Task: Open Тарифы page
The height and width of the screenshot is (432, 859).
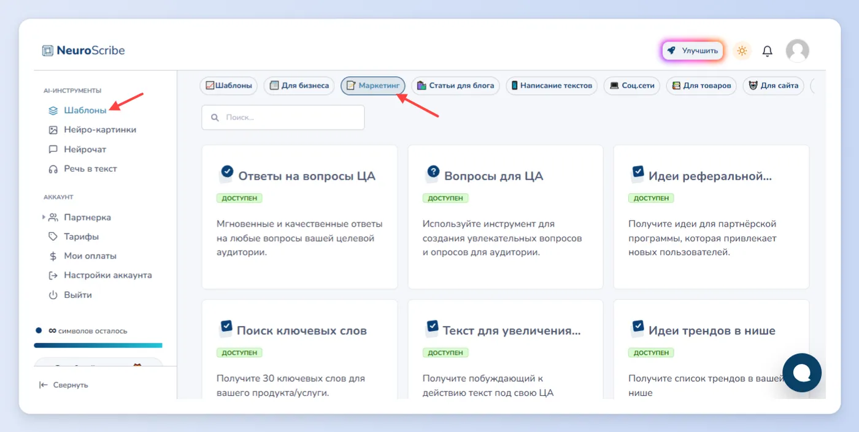Action: click(74, 237)
